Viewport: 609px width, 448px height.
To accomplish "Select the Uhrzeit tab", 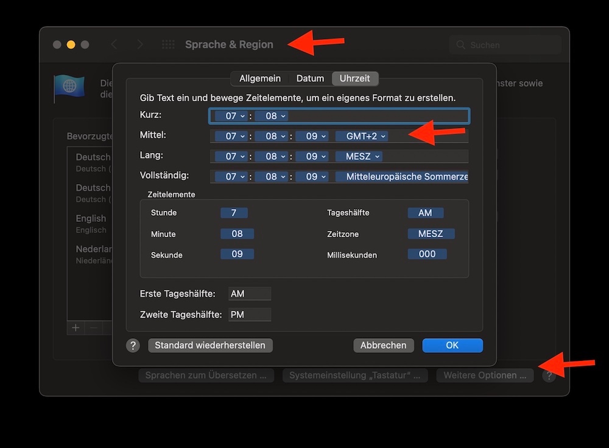I will tap(355, 79).
